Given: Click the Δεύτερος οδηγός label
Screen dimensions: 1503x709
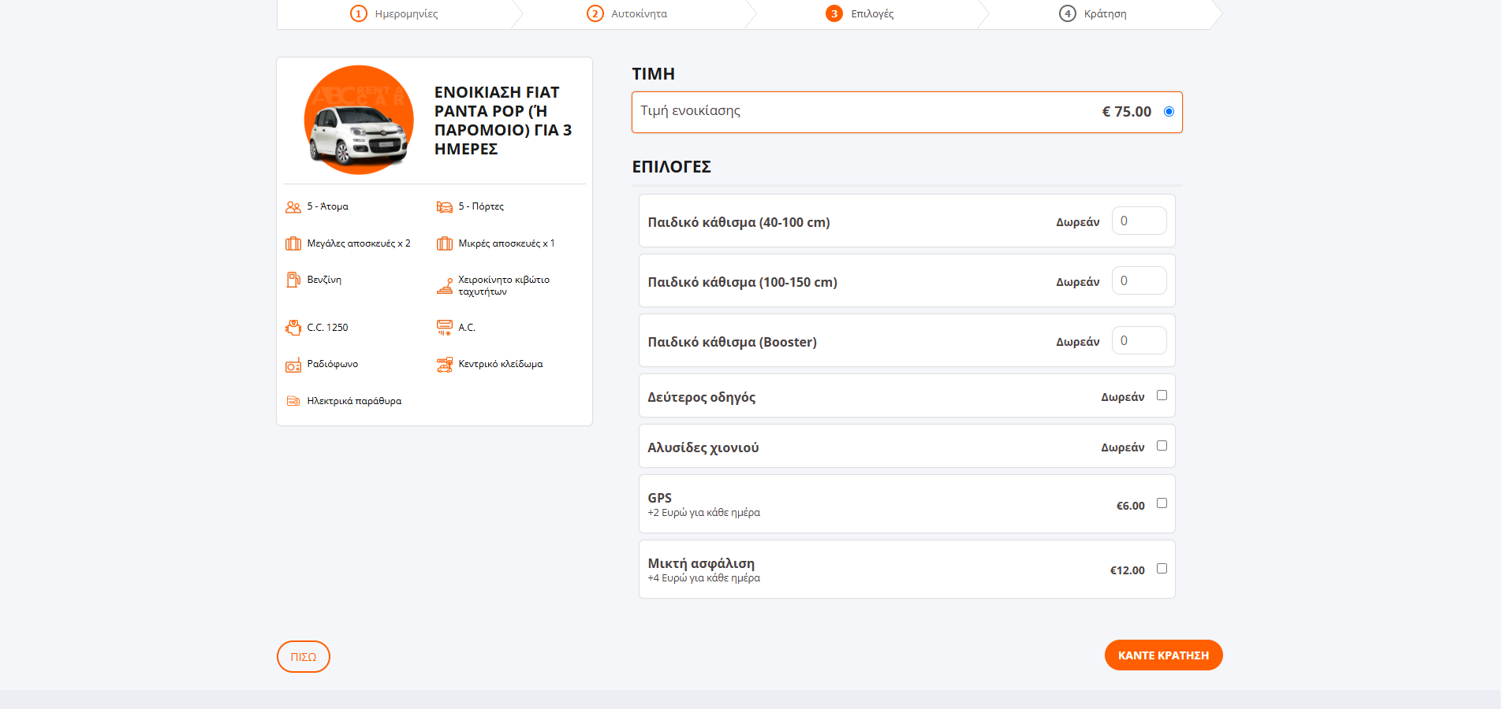Looking at the screenshot, I should tap(701, 397).
